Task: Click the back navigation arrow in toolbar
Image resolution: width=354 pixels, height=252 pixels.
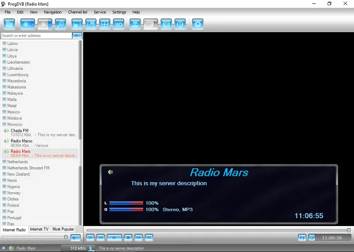Action: coord(28,24)
